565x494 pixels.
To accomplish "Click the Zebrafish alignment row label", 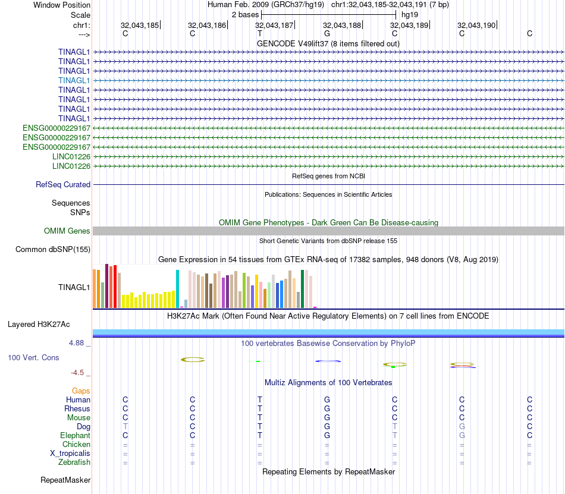I will [74, 462].
